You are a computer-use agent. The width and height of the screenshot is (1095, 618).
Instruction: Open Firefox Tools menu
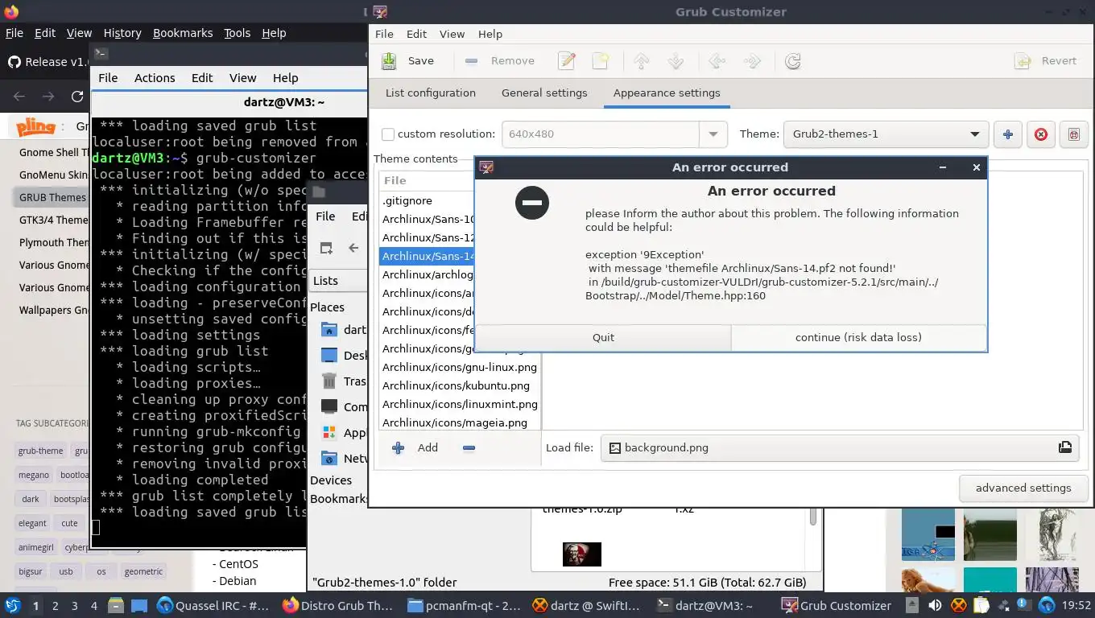click(x=237, y=33)
